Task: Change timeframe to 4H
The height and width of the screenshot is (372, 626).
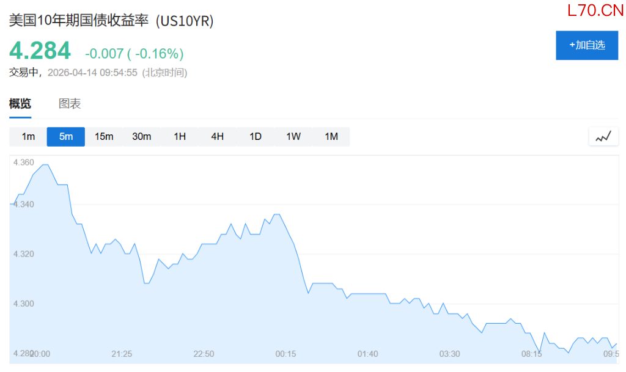Action: click(x=218, y=137)
